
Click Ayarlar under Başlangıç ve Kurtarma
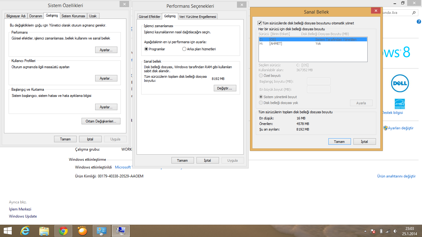[x=106, y=107]
